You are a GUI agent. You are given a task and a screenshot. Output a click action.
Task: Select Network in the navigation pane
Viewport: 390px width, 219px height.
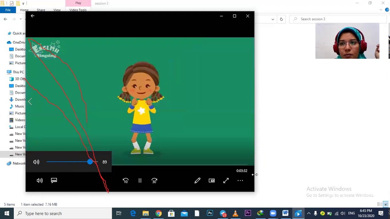point(16,163)
